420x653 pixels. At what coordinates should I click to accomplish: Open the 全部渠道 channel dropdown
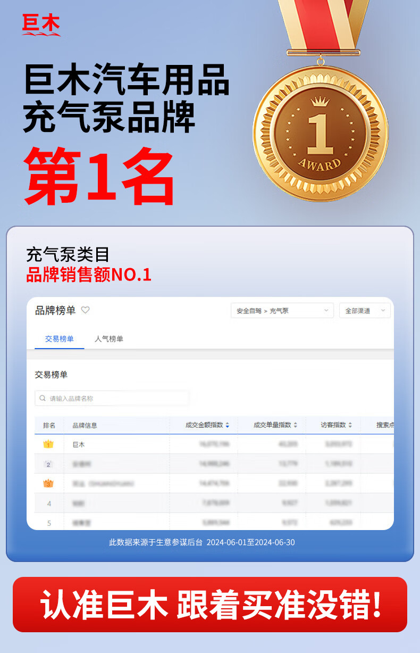click(x=365, y=311)
